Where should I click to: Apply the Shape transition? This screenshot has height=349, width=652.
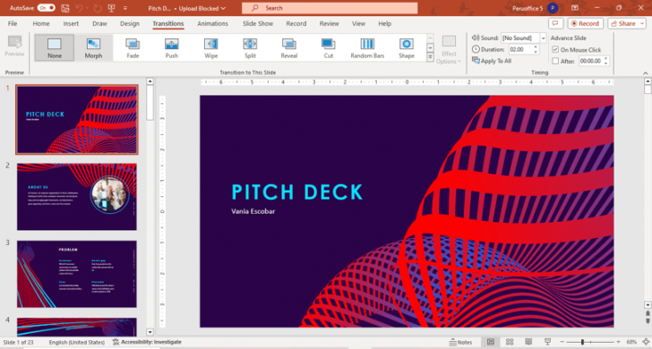click(x=407, y=47)
